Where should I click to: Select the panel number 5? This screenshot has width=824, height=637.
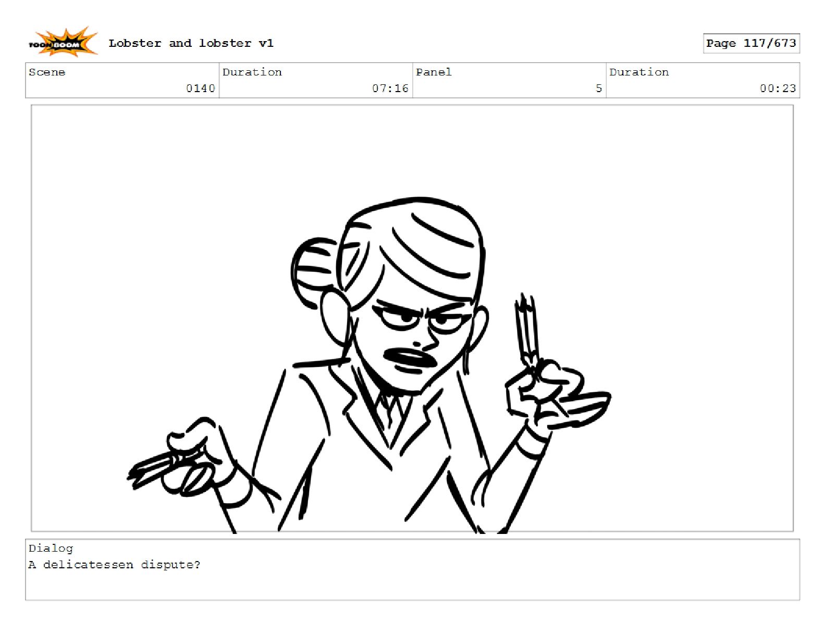[599, 88]
